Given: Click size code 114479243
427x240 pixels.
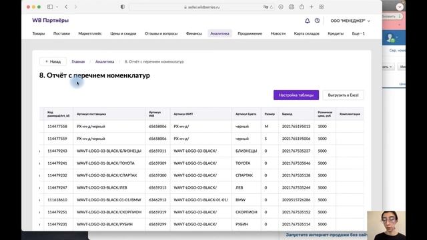Looking at the screenshot, I should click(57, 151).
